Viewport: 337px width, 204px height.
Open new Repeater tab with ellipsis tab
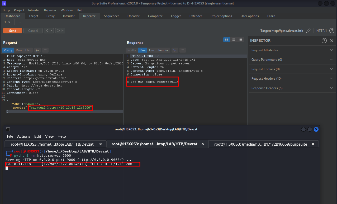pyautogui.click(x=20, y=22)
